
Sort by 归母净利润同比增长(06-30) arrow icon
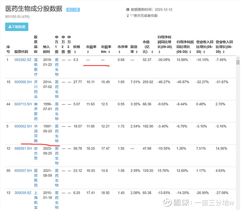(190, 52)
